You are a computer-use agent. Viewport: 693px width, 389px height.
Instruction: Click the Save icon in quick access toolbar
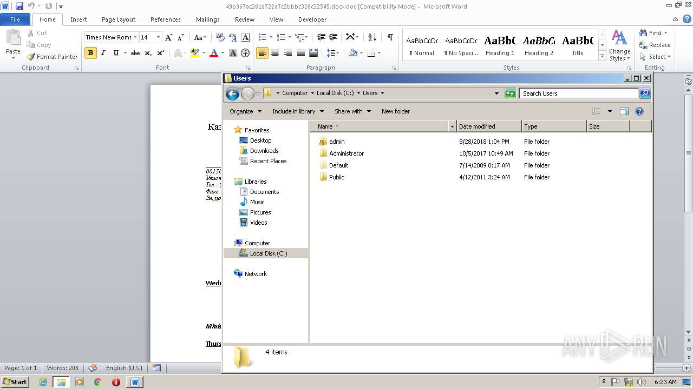click(x=19, y=6)
